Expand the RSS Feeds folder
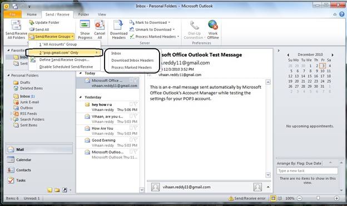This screenshot has height=206, width=347. tap(11, 113)
